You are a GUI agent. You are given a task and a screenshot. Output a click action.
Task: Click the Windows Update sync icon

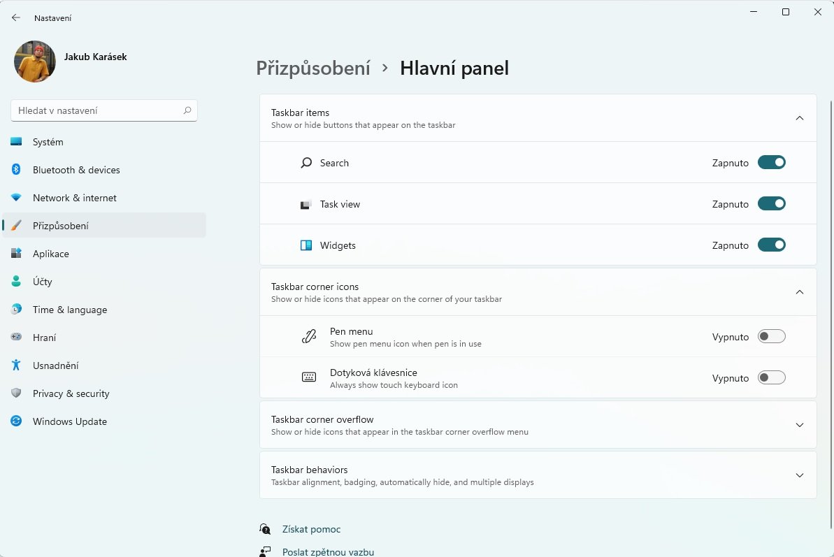click(16, 421)
